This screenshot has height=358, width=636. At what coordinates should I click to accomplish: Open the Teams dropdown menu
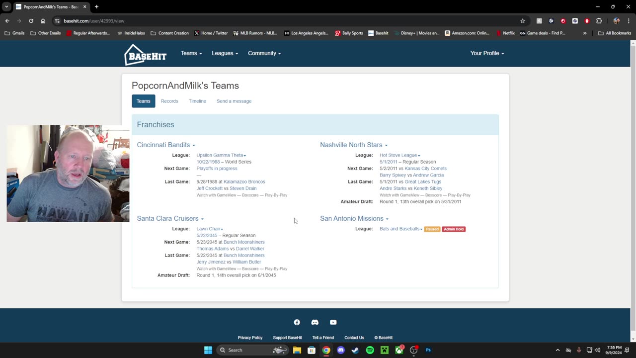click(x=191, y=53)
